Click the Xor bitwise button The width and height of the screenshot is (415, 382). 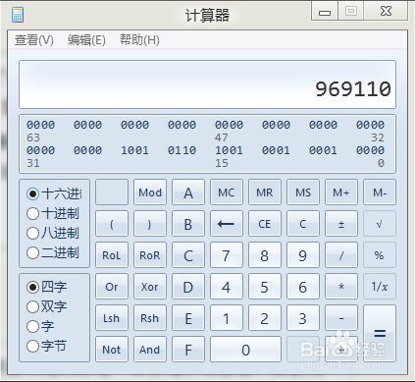pos(150,287)
